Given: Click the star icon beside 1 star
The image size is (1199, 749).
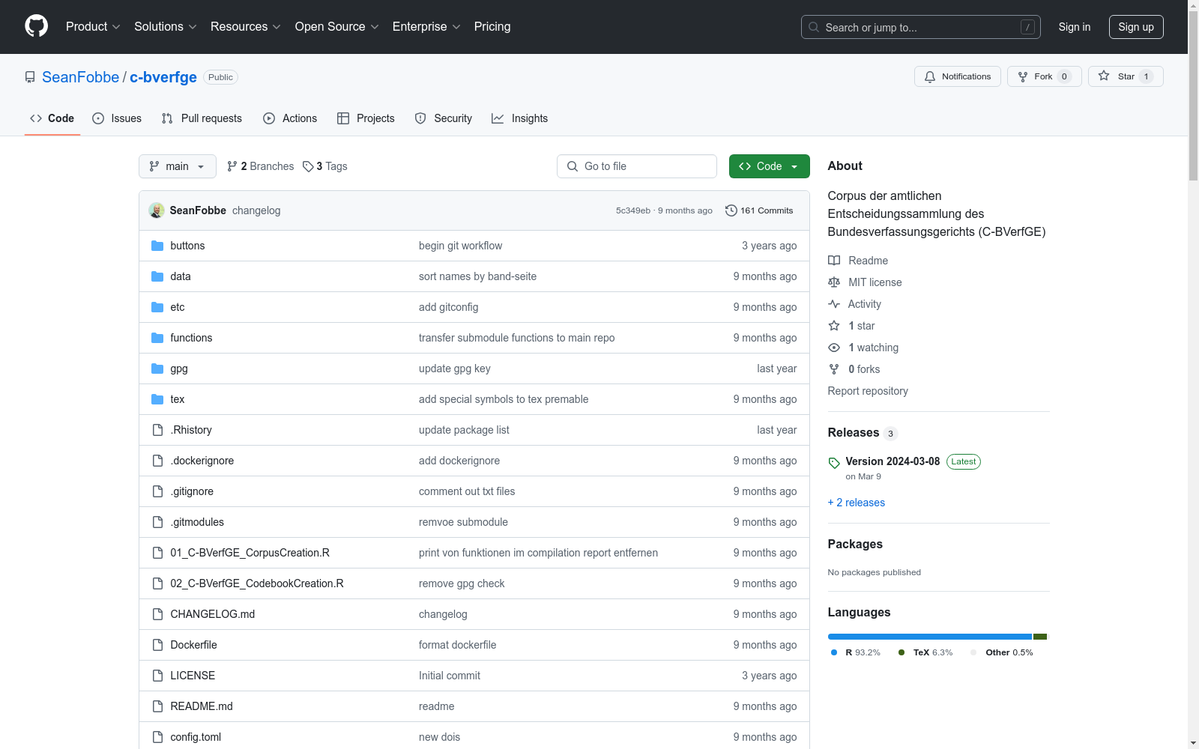Looking at the screenshot, I should [x=834, y=326].
